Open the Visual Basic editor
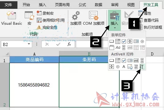This screenshot has height=110, width=164. (x=12, y=18)
